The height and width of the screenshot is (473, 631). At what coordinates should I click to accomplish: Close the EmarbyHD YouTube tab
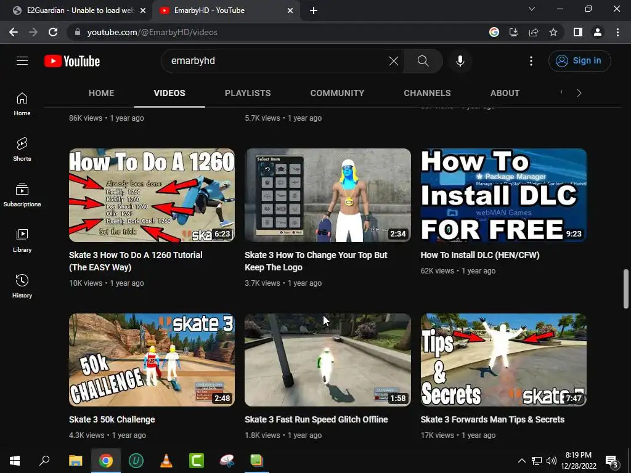(290, 11)
